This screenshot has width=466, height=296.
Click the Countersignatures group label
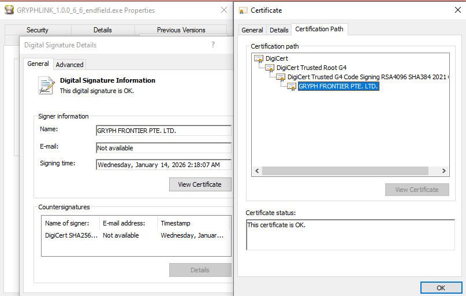pyautogui.click(x=64, y=207)
